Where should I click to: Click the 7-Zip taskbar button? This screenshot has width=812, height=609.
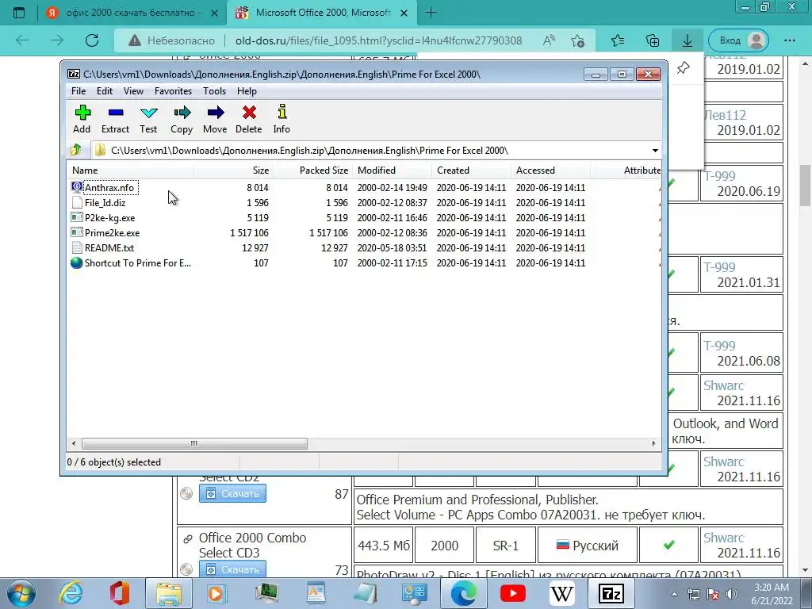611,593
